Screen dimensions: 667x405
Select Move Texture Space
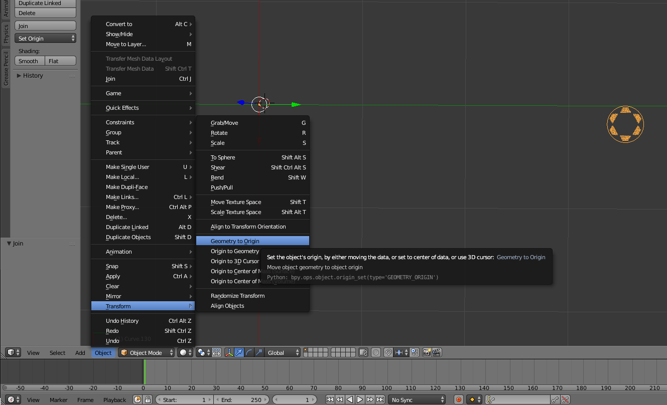point(252,202)
